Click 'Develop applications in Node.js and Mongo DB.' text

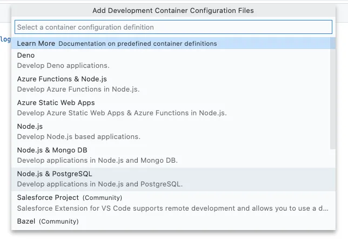97,161
